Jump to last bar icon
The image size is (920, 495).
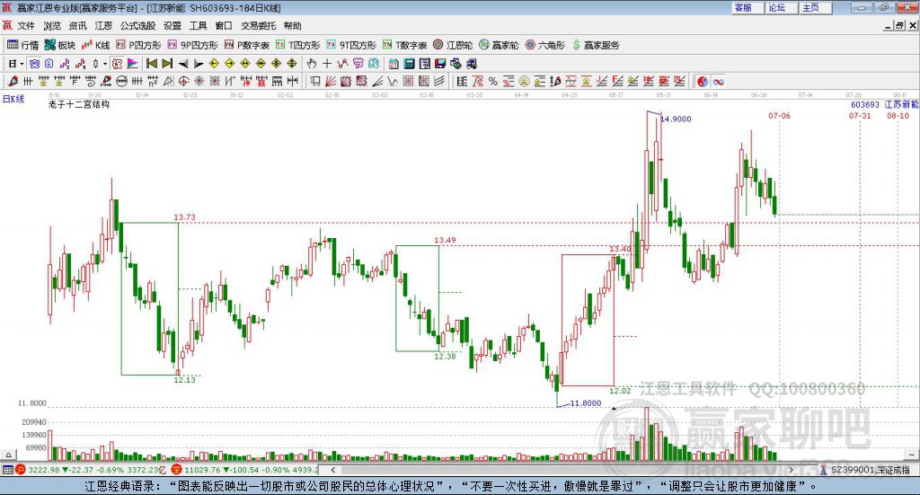(x=167, y=64)
